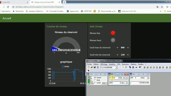171x96 pixels.
Task: Open the Bookmarks folder in bookmarks bar
Action: [x=18, y=11]
